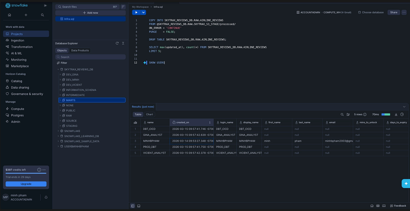Choose database for the worksheet
This screenshot has height=211, width=410.
pos(371,12)
